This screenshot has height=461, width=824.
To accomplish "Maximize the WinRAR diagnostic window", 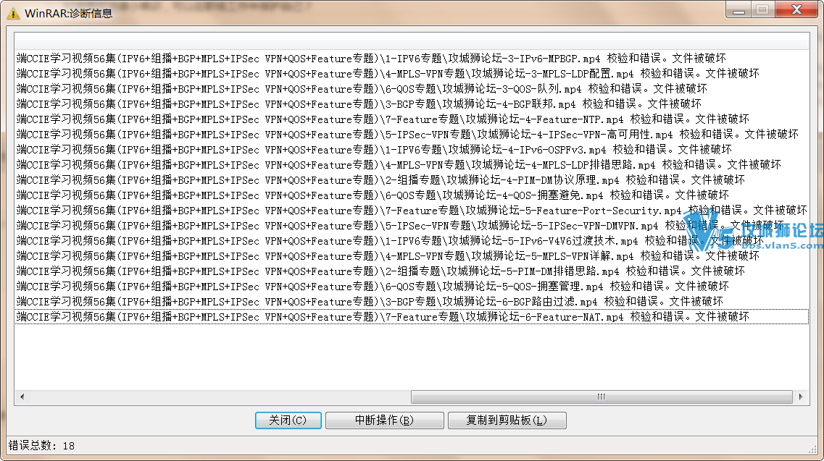I will tap(762, 10).
